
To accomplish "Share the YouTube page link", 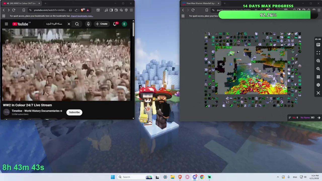I will (76, 10).
